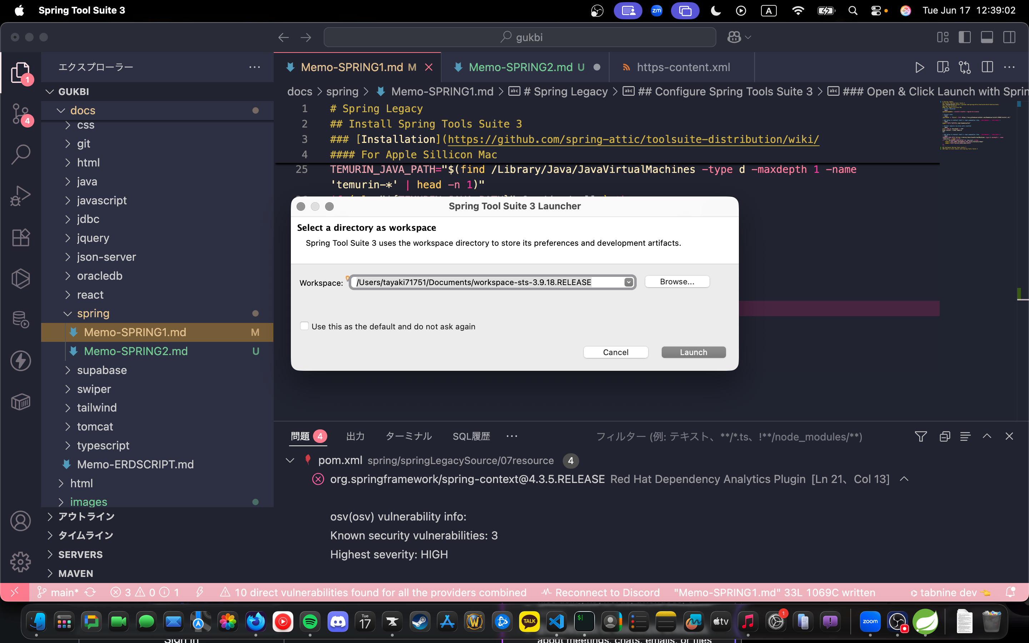Open preview to the side icon
The width and height of the screenshot is (1029, 643).
(942, 67)
